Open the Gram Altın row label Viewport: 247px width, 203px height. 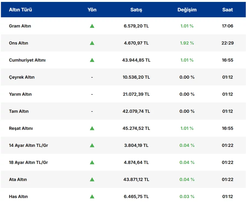[20, 26]
